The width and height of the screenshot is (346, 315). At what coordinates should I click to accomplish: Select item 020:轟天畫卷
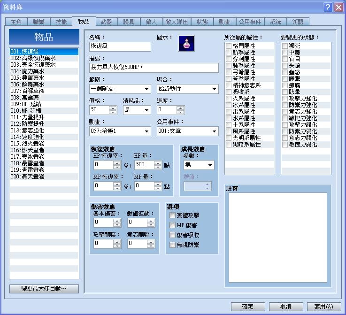44,177
